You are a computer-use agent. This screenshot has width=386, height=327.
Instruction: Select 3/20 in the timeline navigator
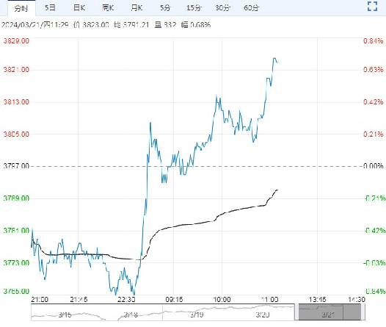[x=263, y=315]
